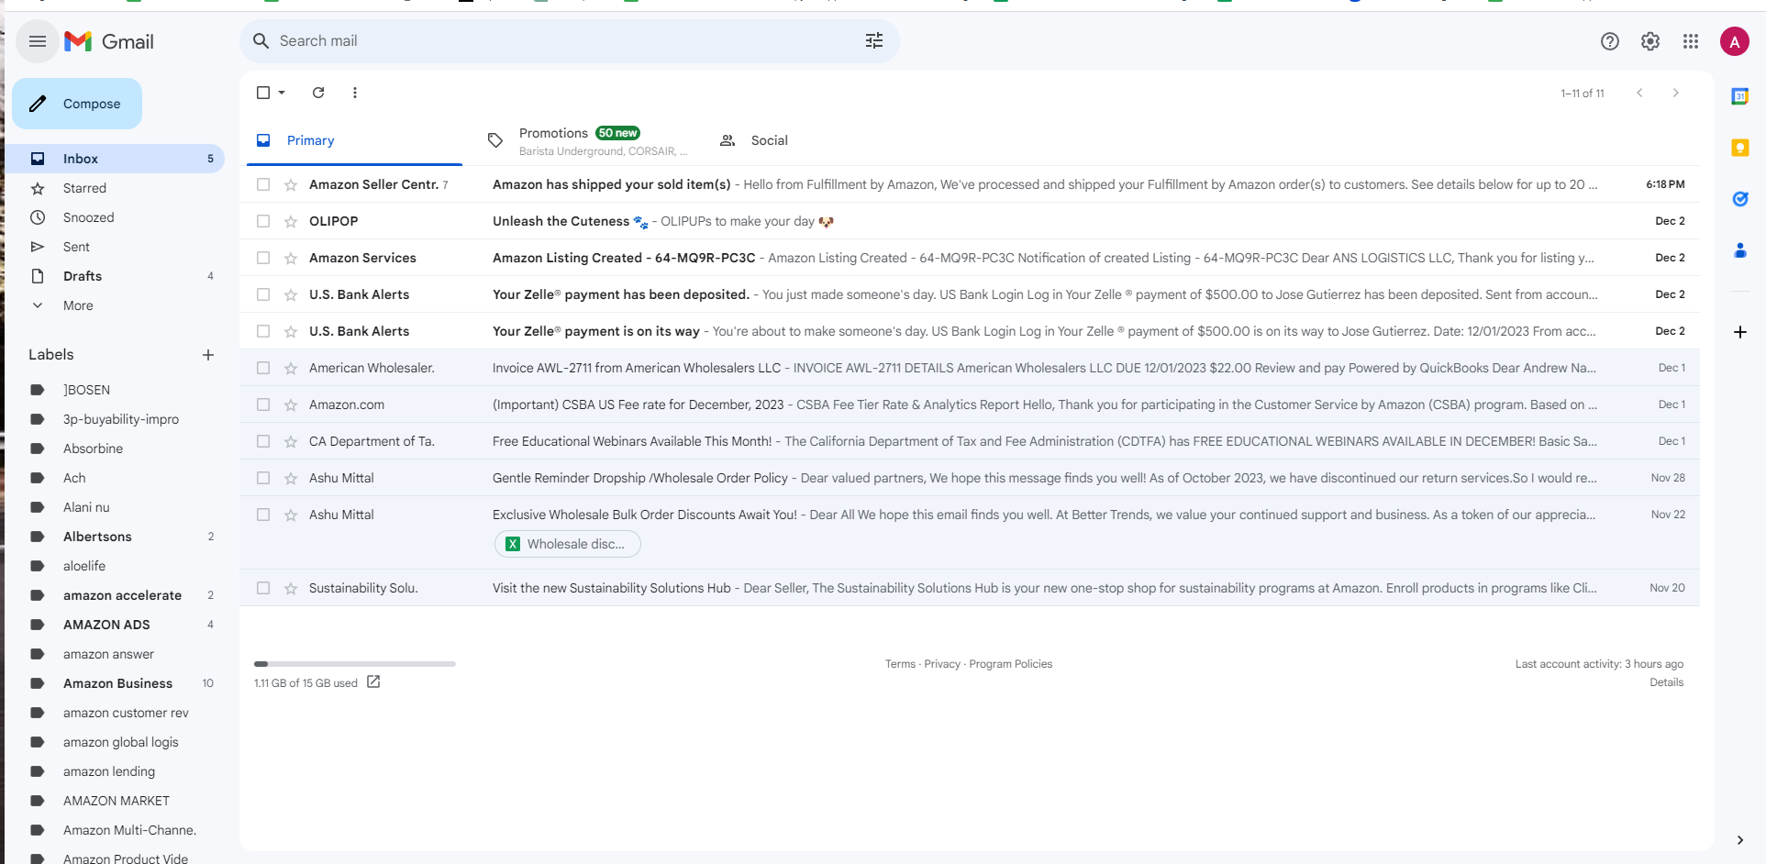This screenshot has height=864, width=1766.
Task: Star the OLIPOP email
Action: 291,221
